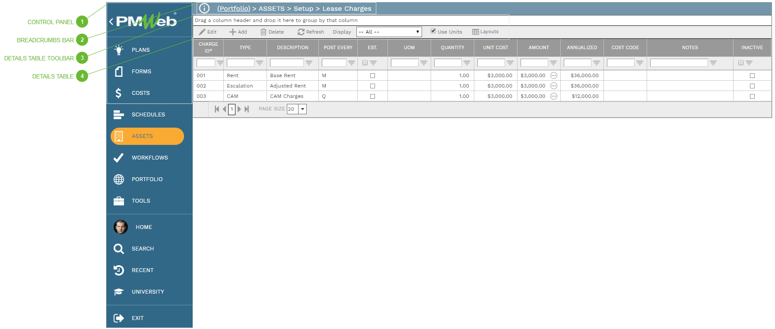Open the Schedules menu in sidebar
Viewport: 775px width, 329px height.
(148, 115)
